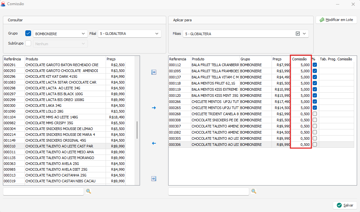The height and width of the screenshot is (212, 360).
Task: Sort by Comissão column header
Action: [x=300, y=59]
